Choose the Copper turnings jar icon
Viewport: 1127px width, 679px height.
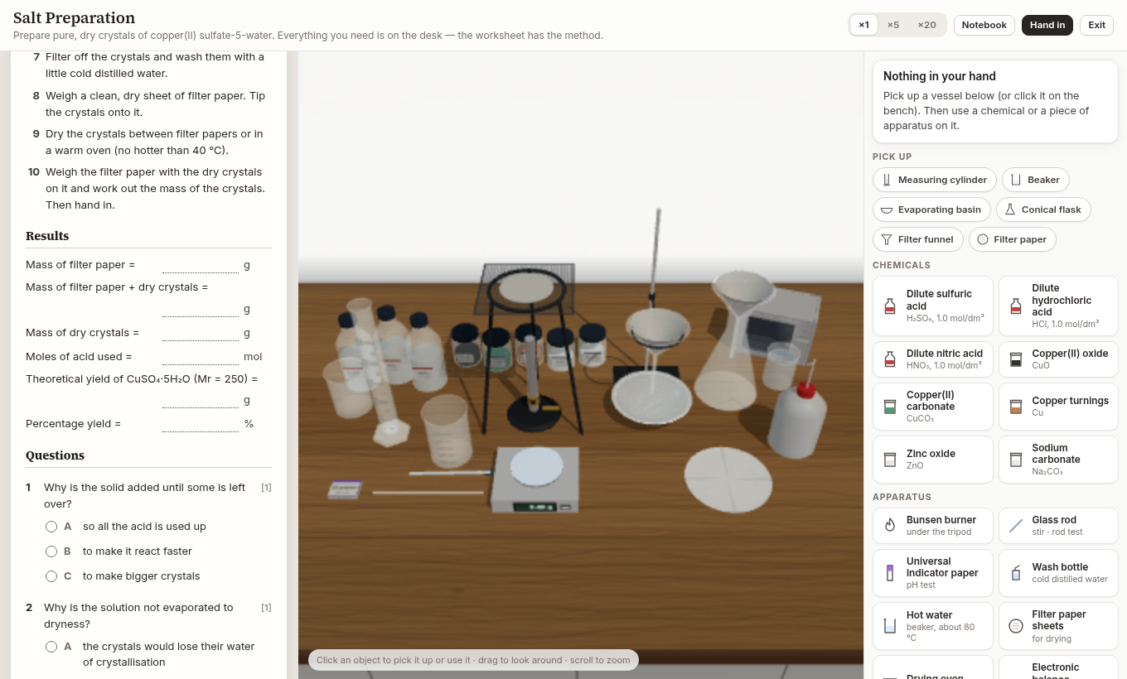coord(1016,407)
